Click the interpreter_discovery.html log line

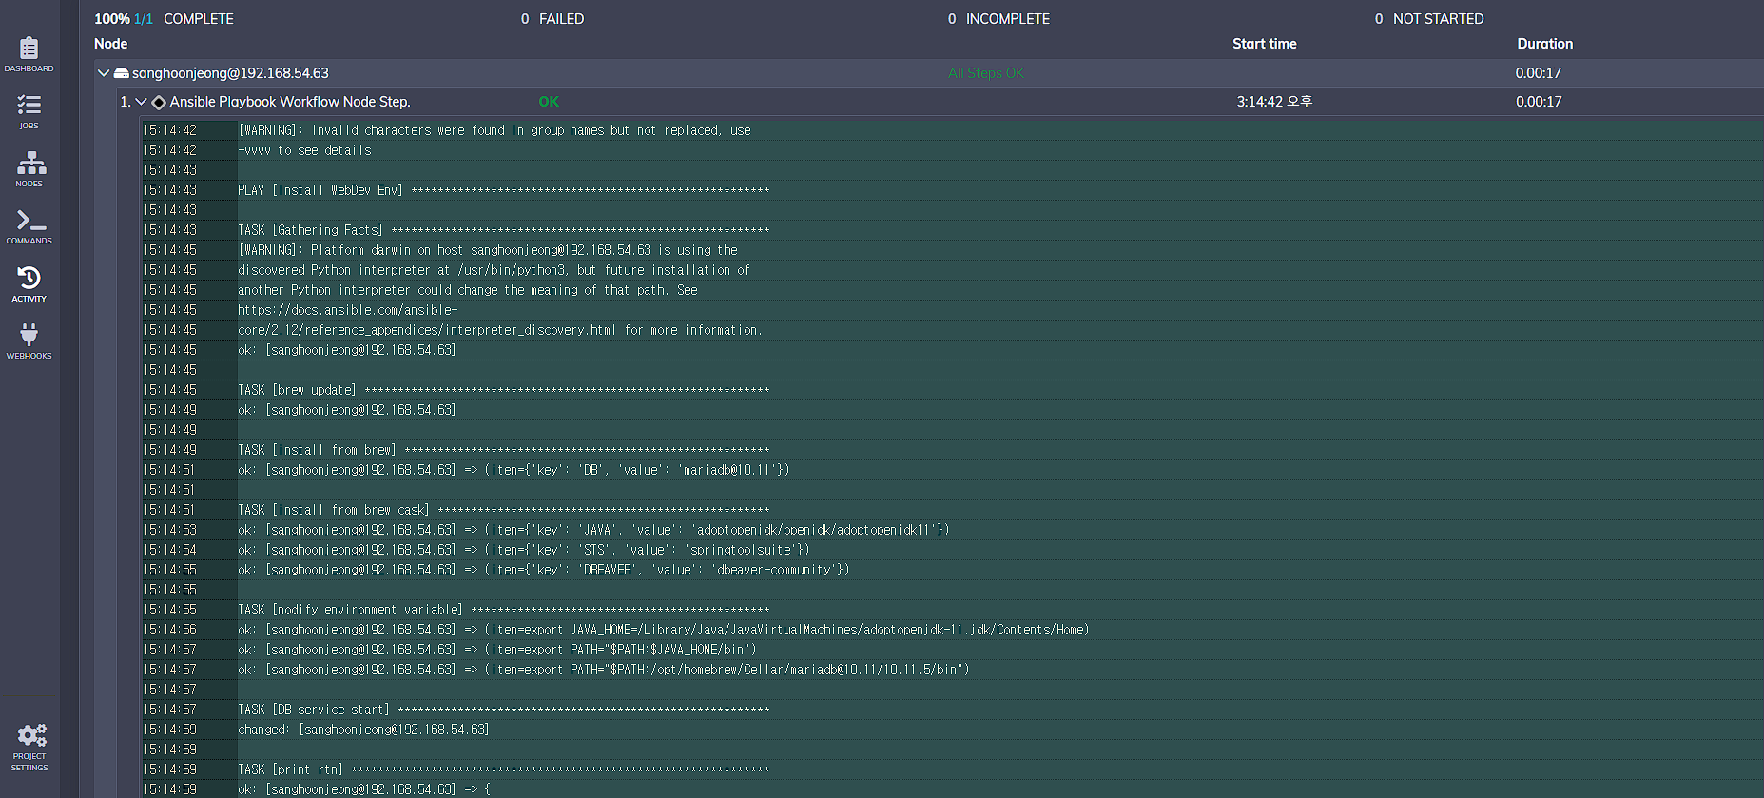[x=500, y=330]
